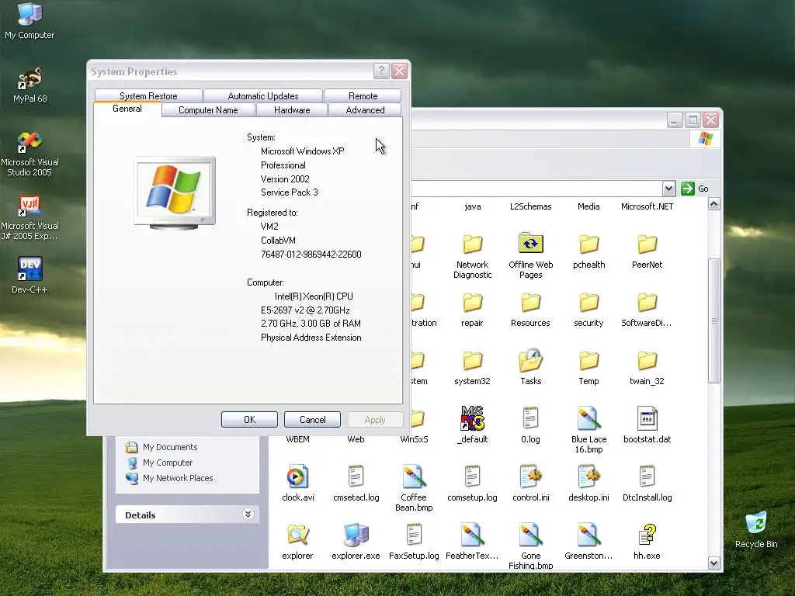Select the control.ini settings file
Viewport: 795px width, 596px height.
pyautogui.click(x=530, y=483)
